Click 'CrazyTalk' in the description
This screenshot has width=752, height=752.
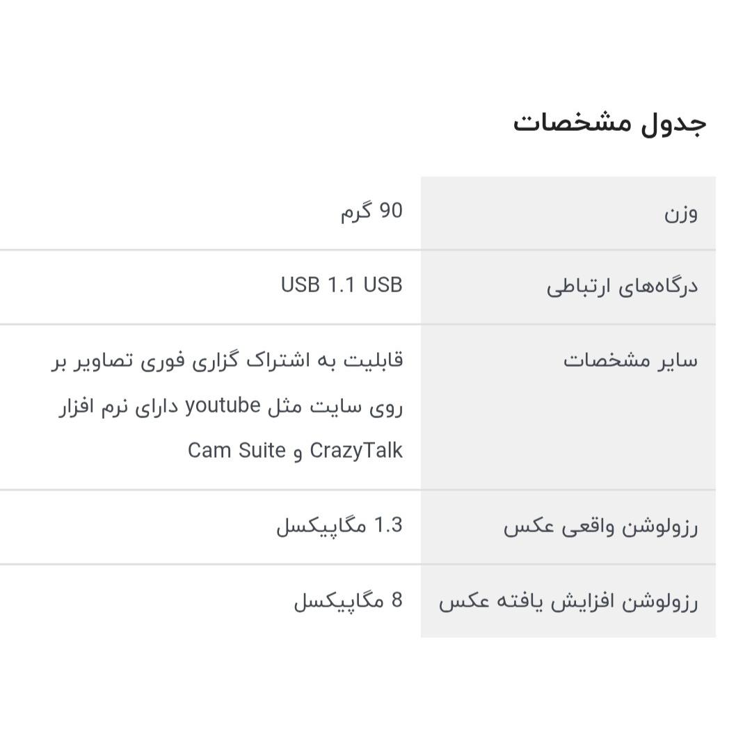point(356,450)
